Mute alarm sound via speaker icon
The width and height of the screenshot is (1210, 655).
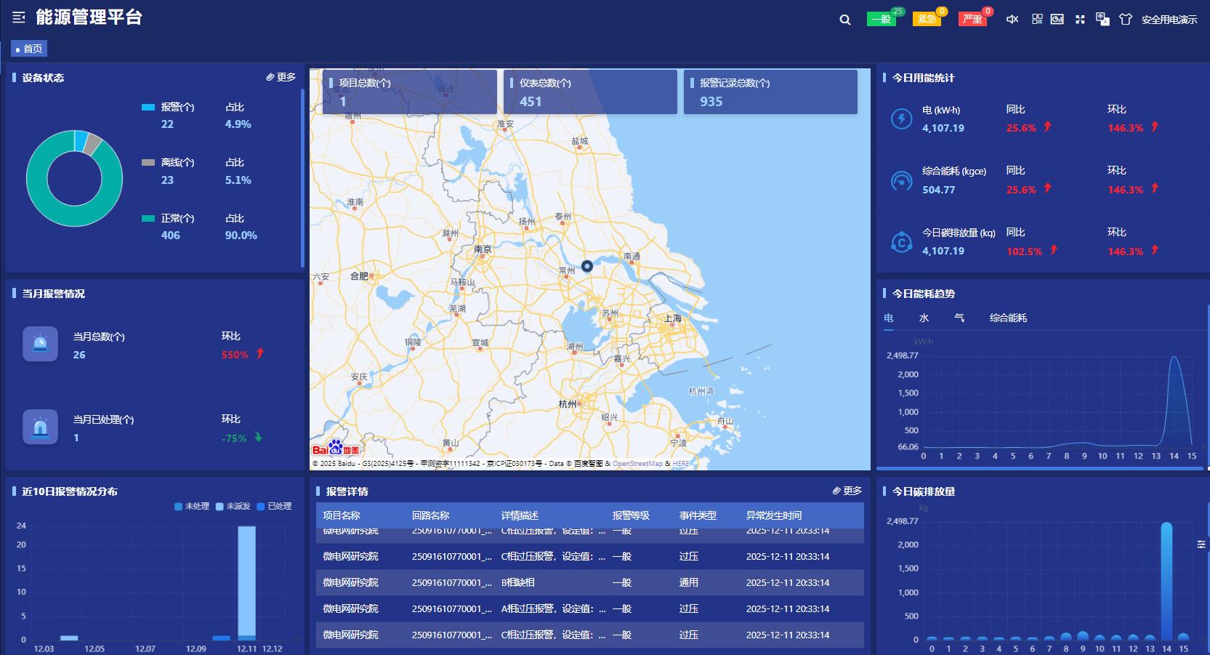click(x=1012, y=20)
